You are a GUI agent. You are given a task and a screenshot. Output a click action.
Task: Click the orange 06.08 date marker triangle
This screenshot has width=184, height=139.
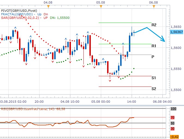coord(153,6)
